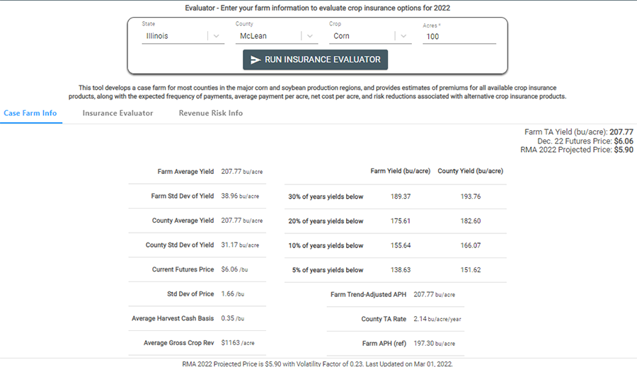637x367 pixels.
Task: Select the 30% of years yields below row
Action: pyautogui.click(x=326, y=197)
